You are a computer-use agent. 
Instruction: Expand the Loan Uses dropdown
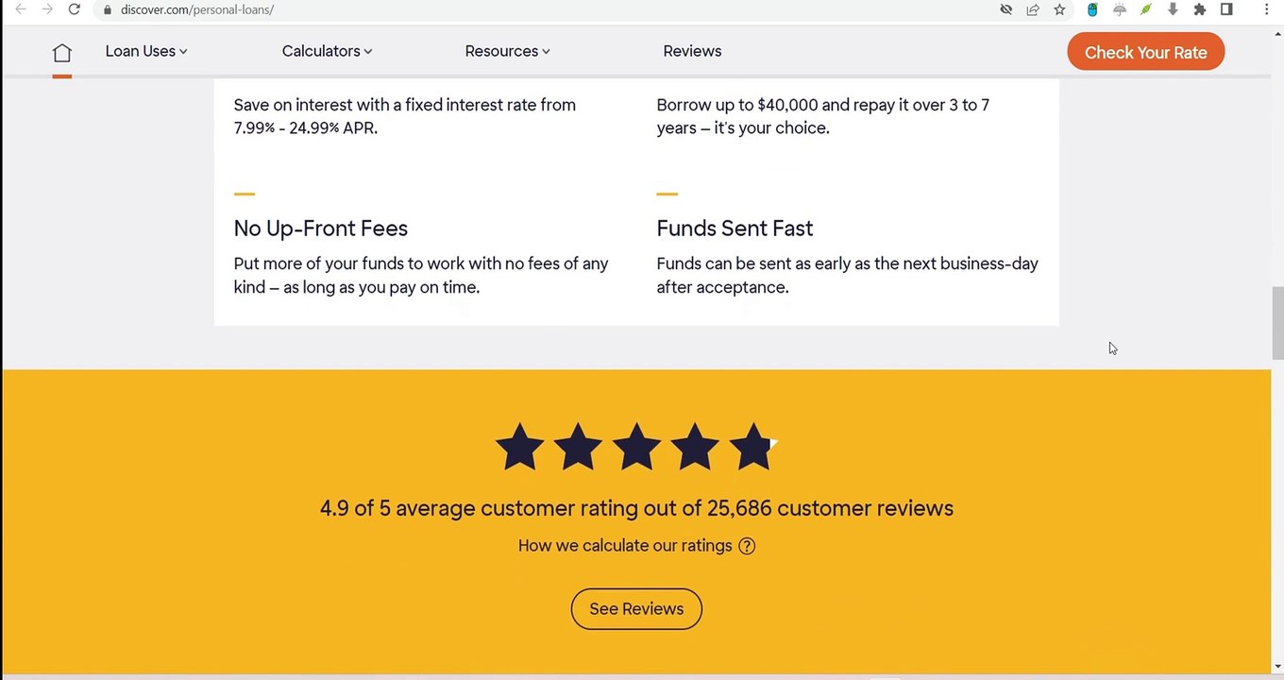146,51
